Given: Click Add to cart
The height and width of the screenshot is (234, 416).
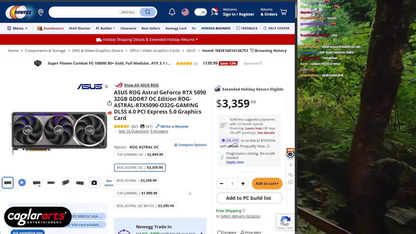Looking at the screenshot, I should click(x=267, y=184).
